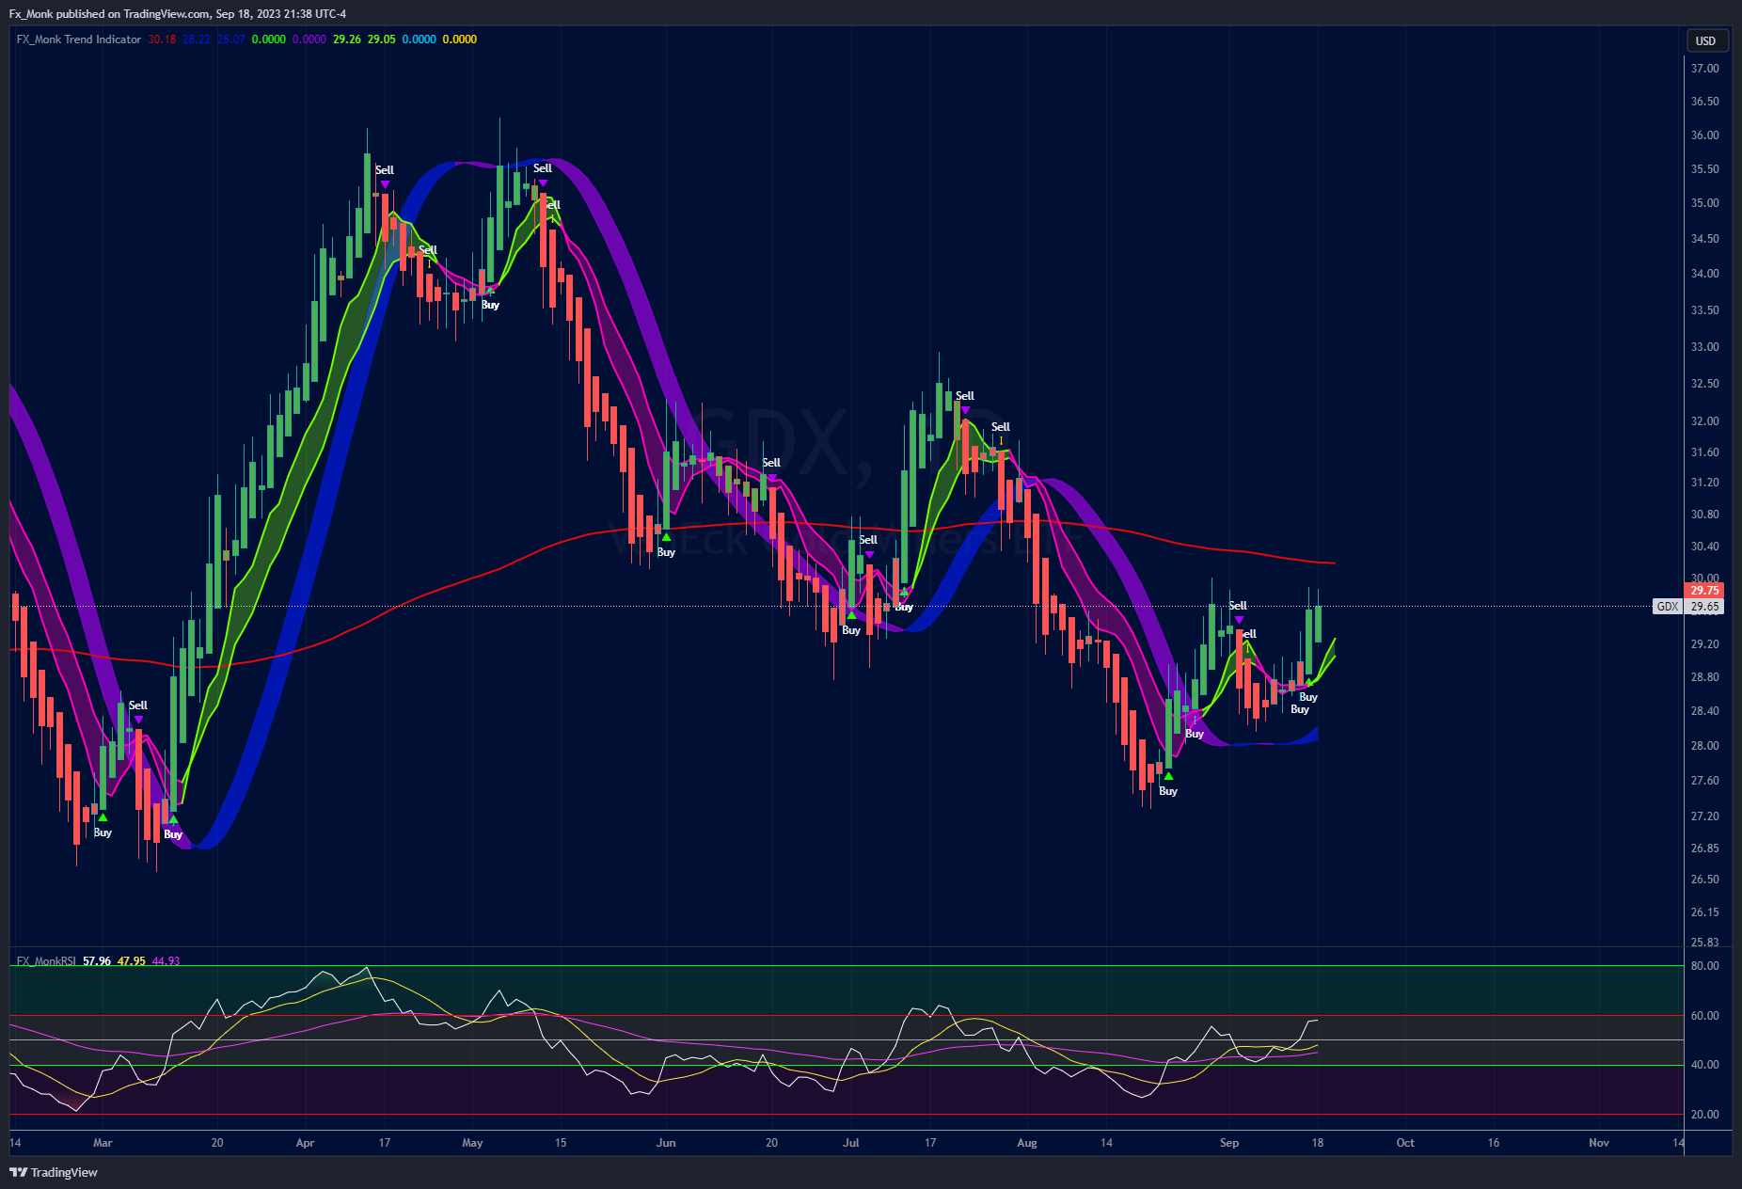1742x1189 pixels.
Task: Click the 33.00 price axis label
Action: click(x=1704, y=347)
